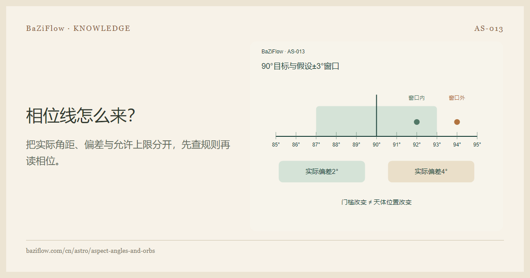Click the 93° axis tick label
Screen dimensions: 530x278
tap(437, 144)
